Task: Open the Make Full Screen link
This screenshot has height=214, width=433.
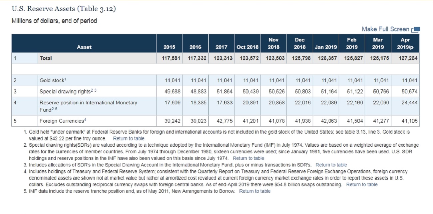Action: click(385, 29)
